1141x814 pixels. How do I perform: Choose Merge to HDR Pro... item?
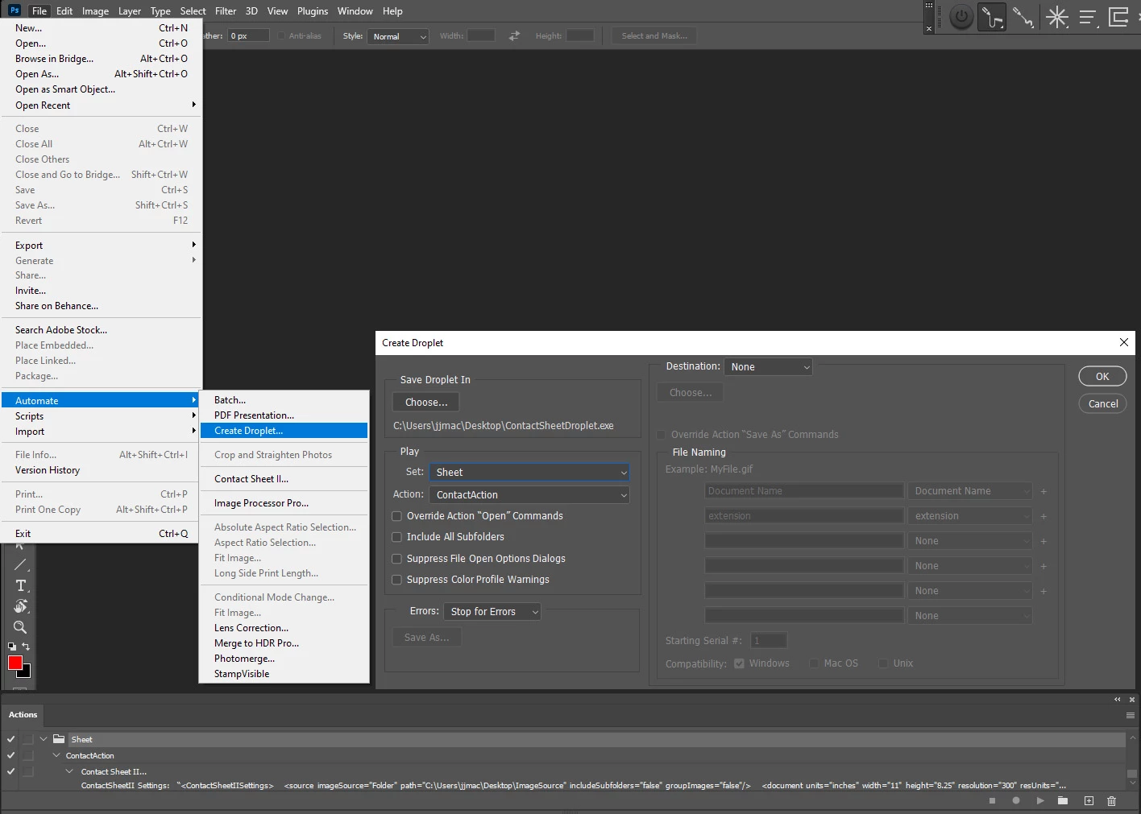tap(284, 643)
